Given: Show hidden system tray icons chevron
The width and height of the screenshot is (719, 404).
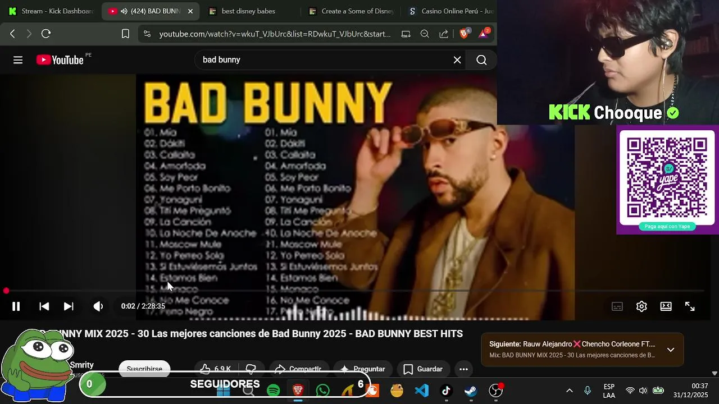Looking at the screenshot, I should coord(569,391).
